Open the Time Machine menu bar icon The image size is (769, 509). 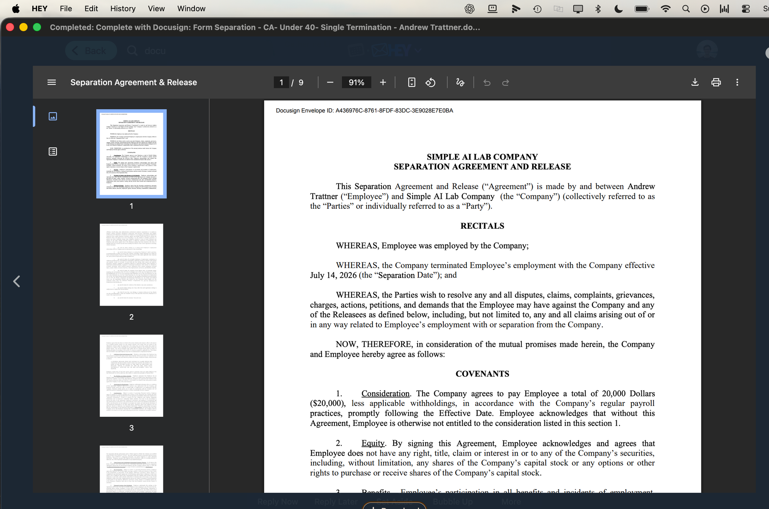(537, 8)
